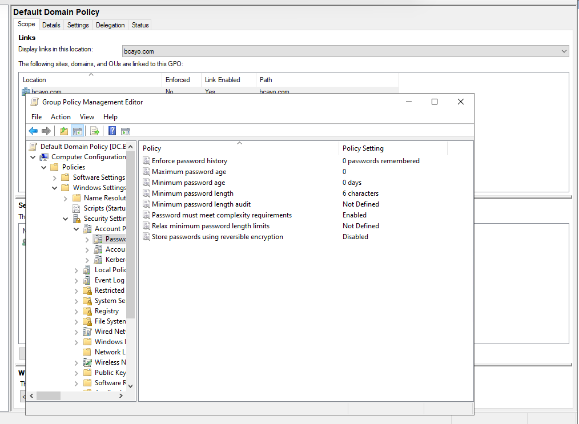Click the Show/Hide Action Pane icon
The image size is (579, 424).
(x=126, y=131)
